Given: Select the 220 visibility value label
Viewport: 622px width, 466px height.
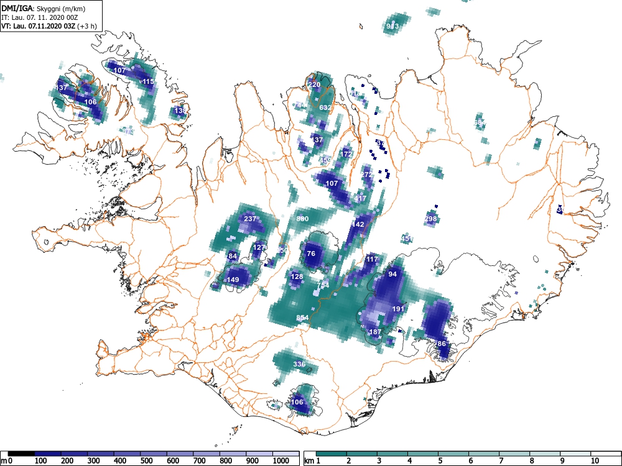Looking at the screenshot, I should point(314,85).
